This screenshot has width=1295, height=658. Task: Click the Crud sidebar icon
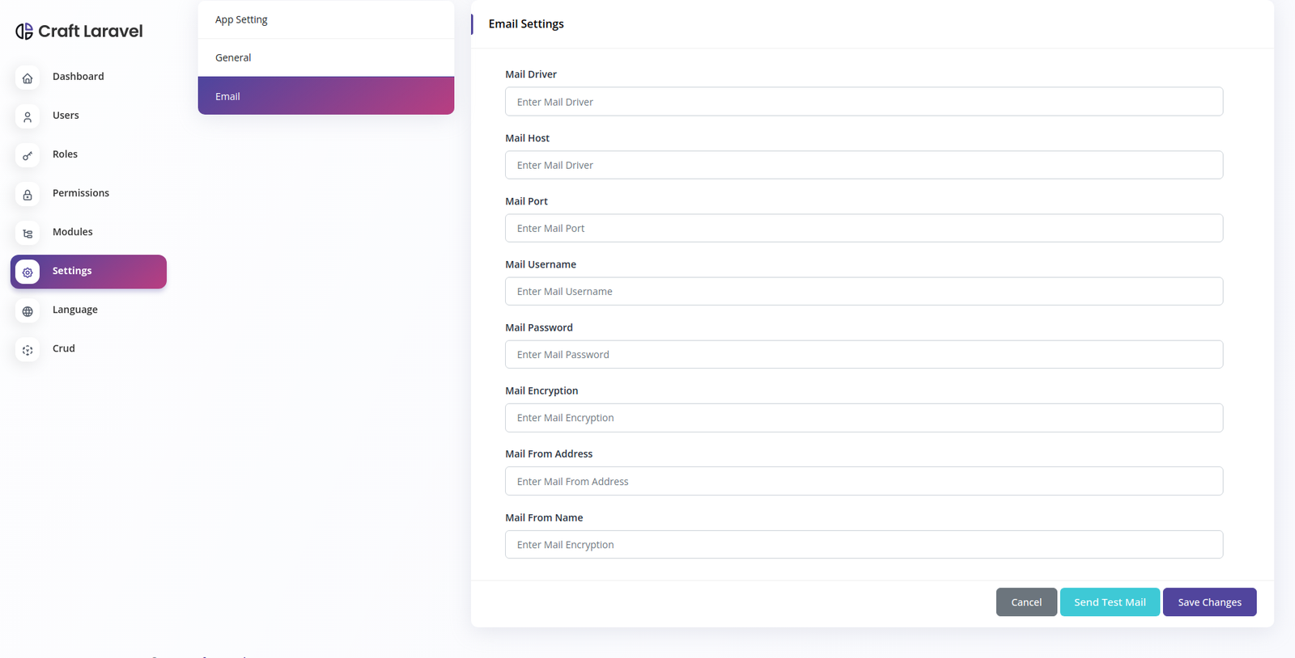tap(28, 350)
